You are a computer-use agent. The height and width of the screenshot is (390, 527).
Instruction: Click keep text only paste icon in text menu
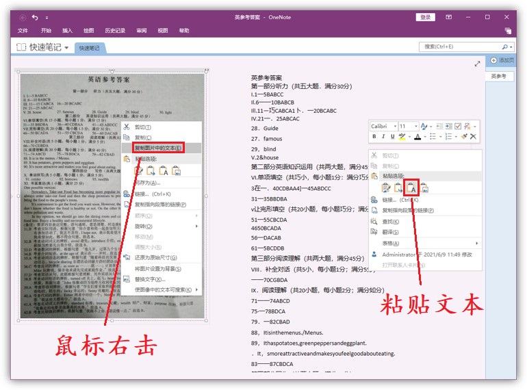[411, 187]
